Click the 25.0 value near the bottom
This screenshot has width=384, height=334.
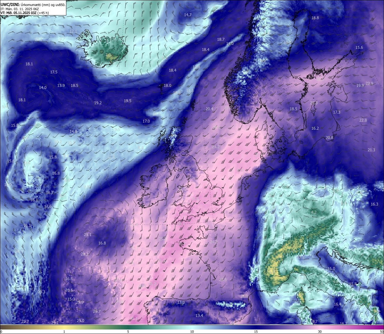click(80, 321)
